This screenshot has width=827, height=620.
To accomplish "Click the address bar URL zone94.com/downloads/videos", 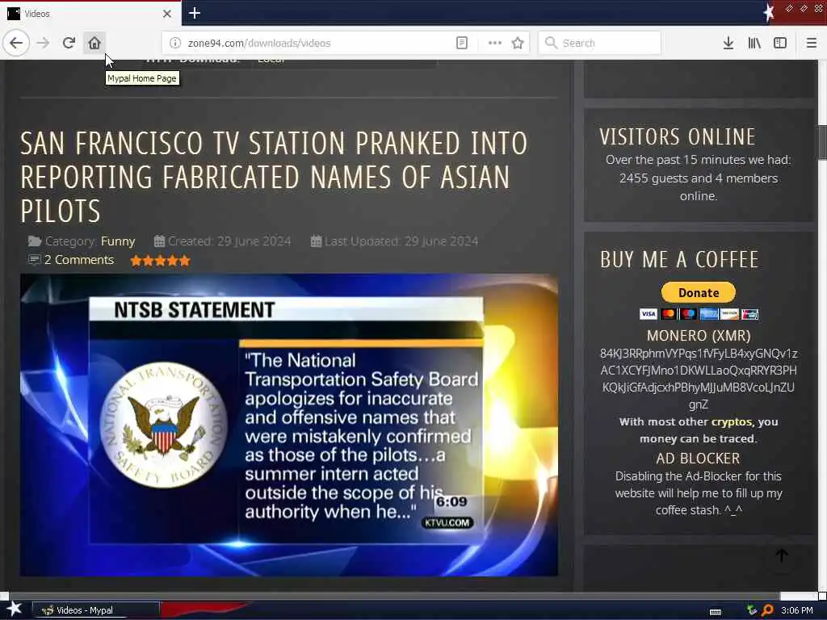I will (x=259, y=44).
